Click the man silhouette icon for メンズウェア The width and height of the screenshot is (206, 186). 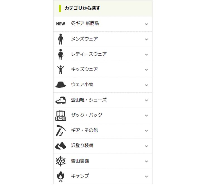[x=61, y=39]
